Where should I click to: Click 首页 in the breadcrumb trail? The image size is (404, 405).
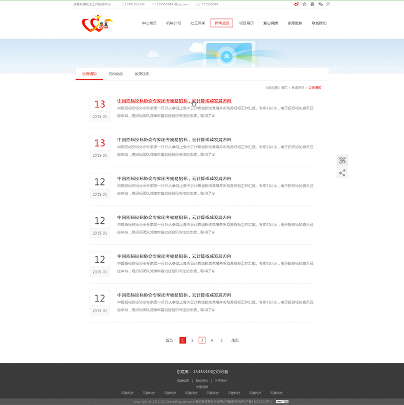click(284, 87)
